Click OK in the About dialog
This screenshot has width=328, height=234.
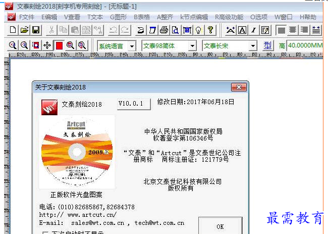click(x=221, y=226)
